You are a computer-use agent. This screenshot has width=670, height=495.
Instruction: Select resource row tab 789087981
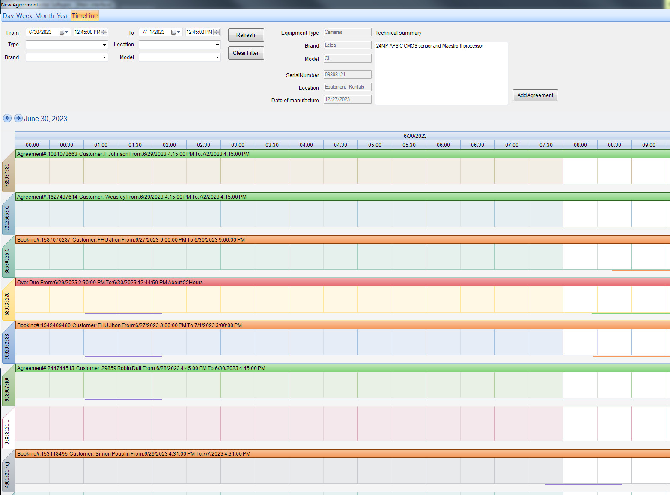tap(8, 171)
